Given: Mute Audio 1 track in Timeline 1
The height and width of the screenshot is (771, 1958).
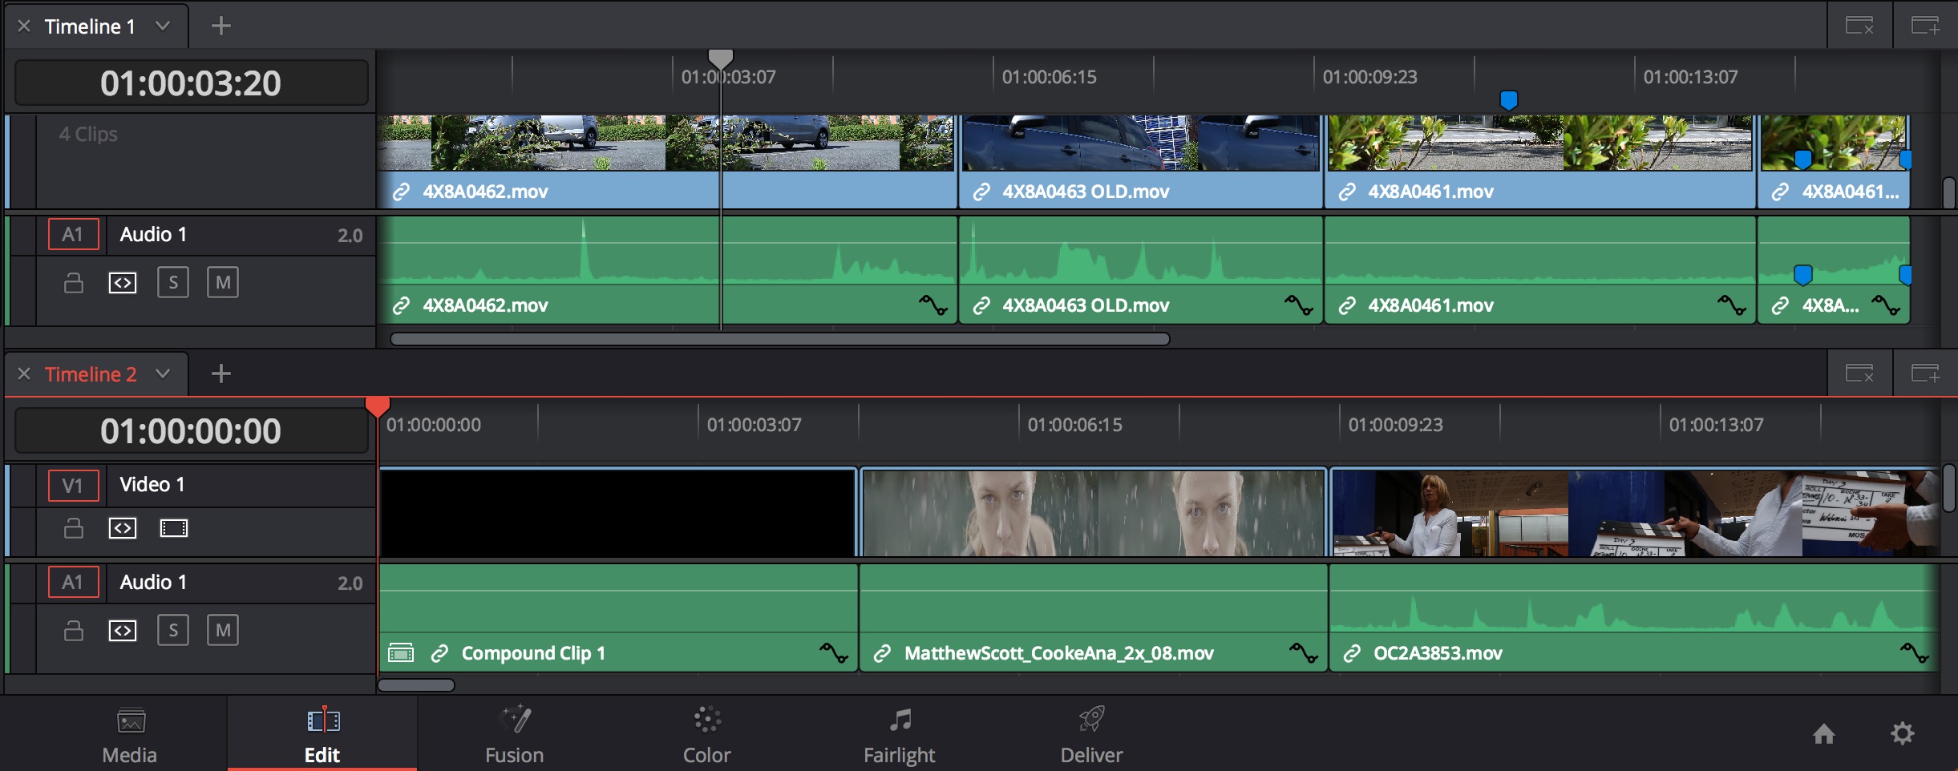Looking at the screenshot, I should pos(223,281).
